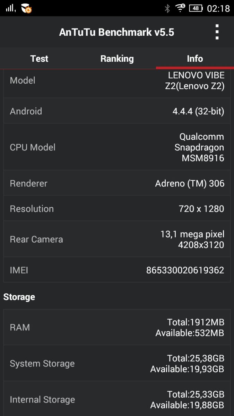The width and height of the screenshot is (234, 416).
Task: Tap the Bluetooth status icon
Action: (x=167, y=8)
